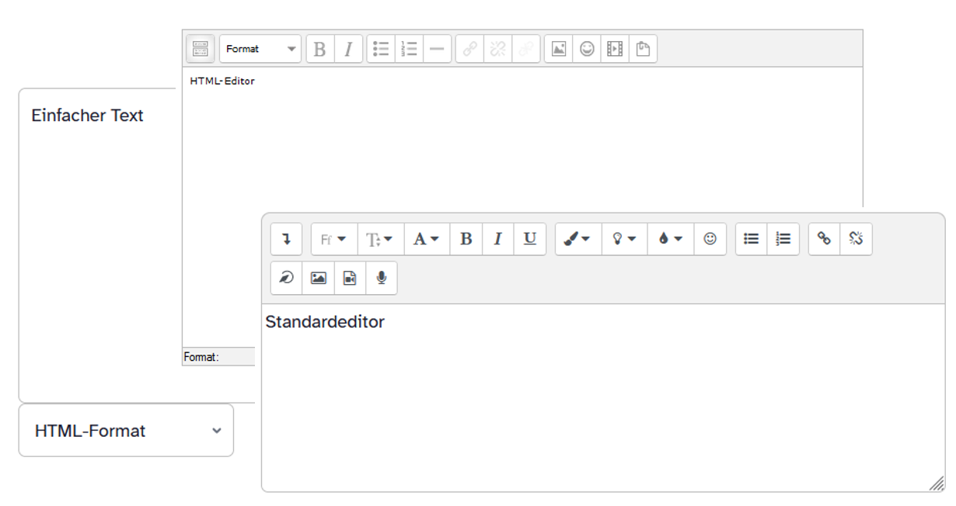Expand the Standardeditor toolbar with the down arrow
956x506 pixels.
coord(286,239)
